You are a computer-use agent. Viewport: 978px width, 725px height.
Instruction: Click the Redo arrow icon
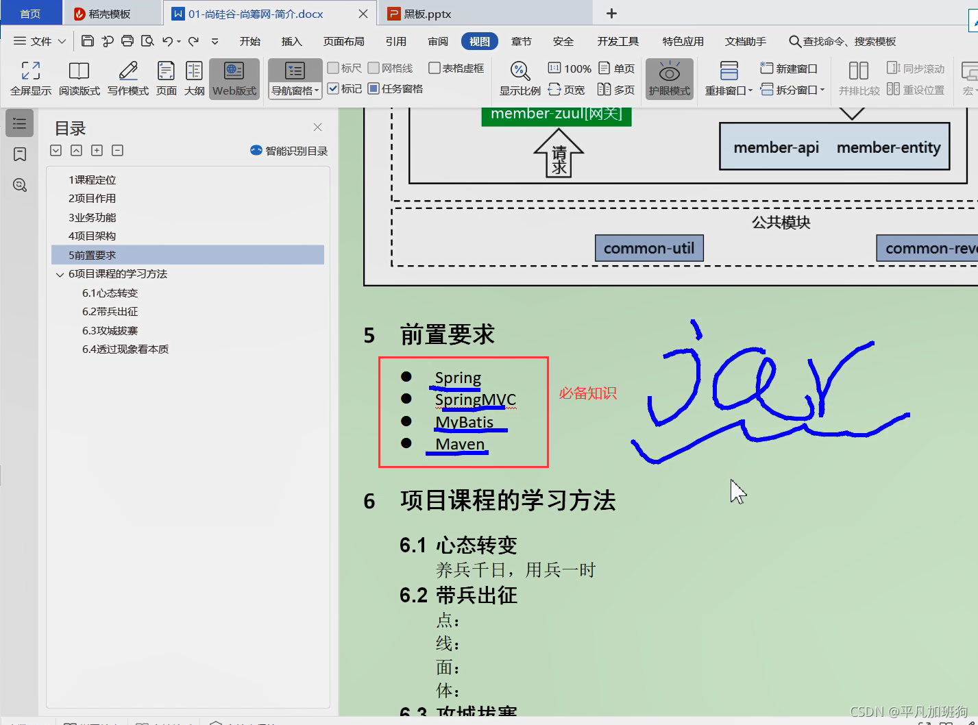tap(193, 41)
